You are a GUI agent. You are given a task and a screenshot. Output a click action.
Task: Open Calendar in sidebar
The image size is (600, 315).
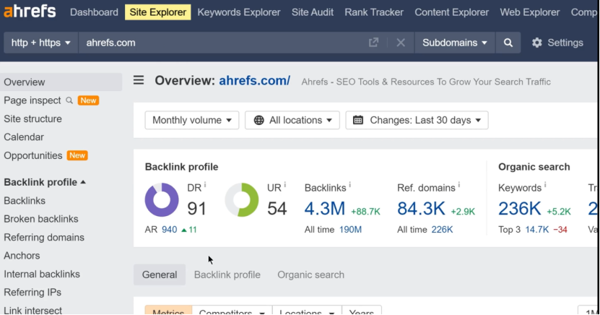[24, 137]
